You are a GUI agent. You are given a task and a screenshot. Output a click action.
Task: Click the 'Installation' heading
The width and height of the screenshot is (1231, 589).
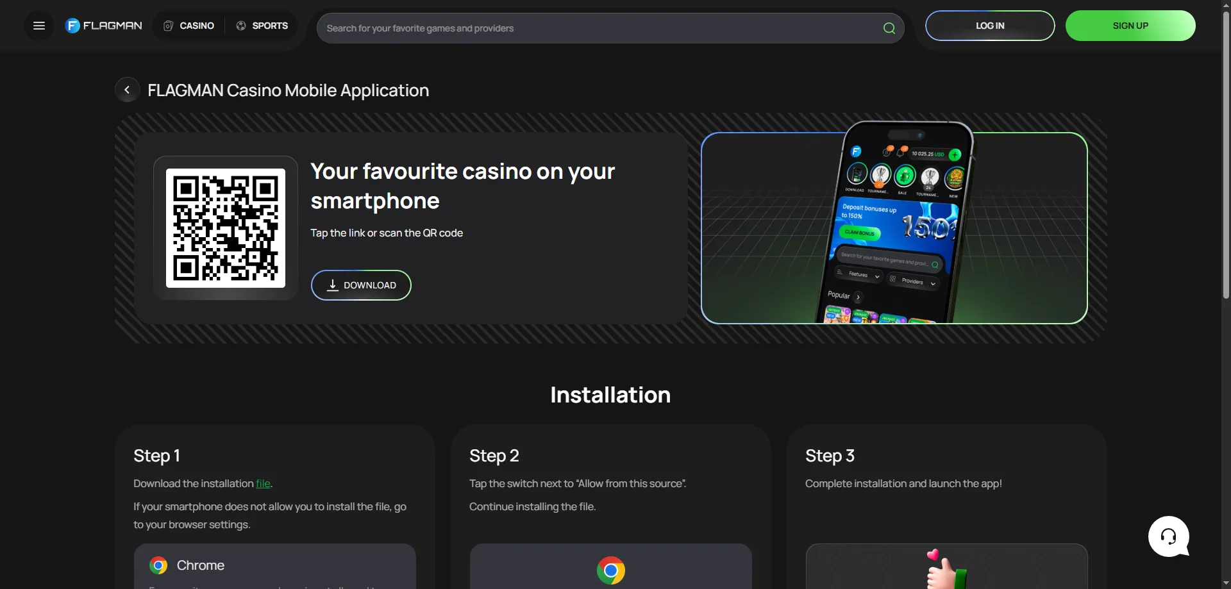[610, 395]
